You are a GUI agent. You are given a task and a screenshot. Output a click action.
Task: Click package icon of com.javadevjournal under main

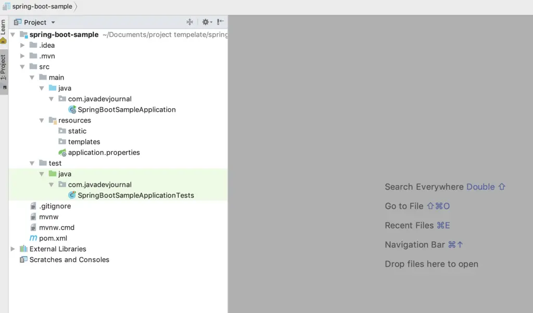62,98
